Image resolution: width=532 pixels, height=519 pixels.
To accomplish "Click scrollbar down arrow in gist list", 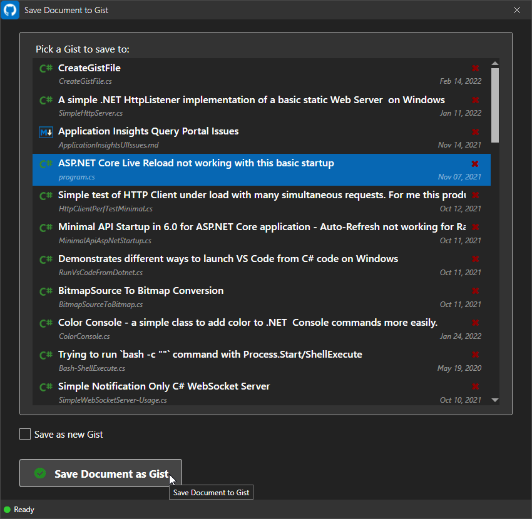I will click(495, 400).
